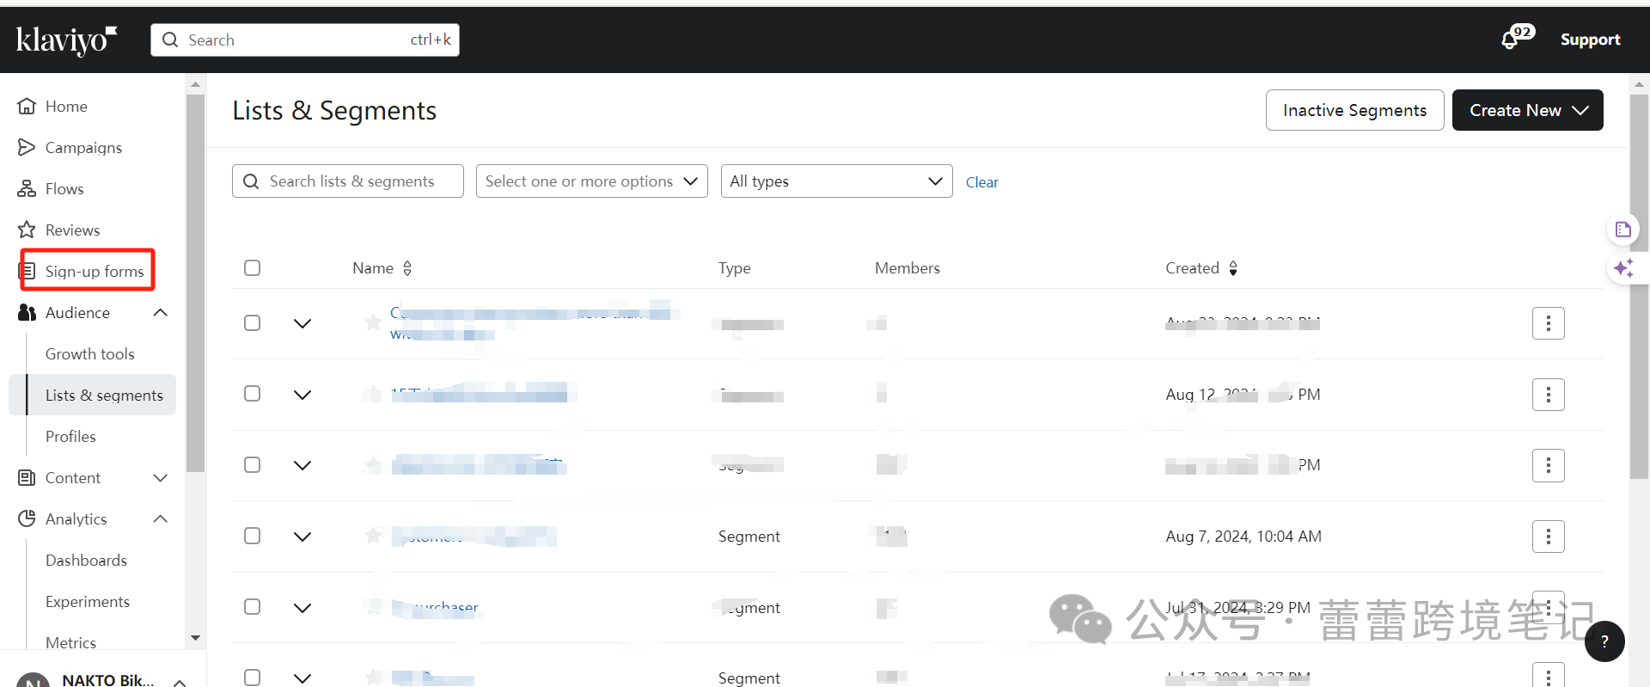Expand row chevron for Aug 7, 2024 segment
The width and height of the screenshot is (1650, 687).
pos(302,537)
